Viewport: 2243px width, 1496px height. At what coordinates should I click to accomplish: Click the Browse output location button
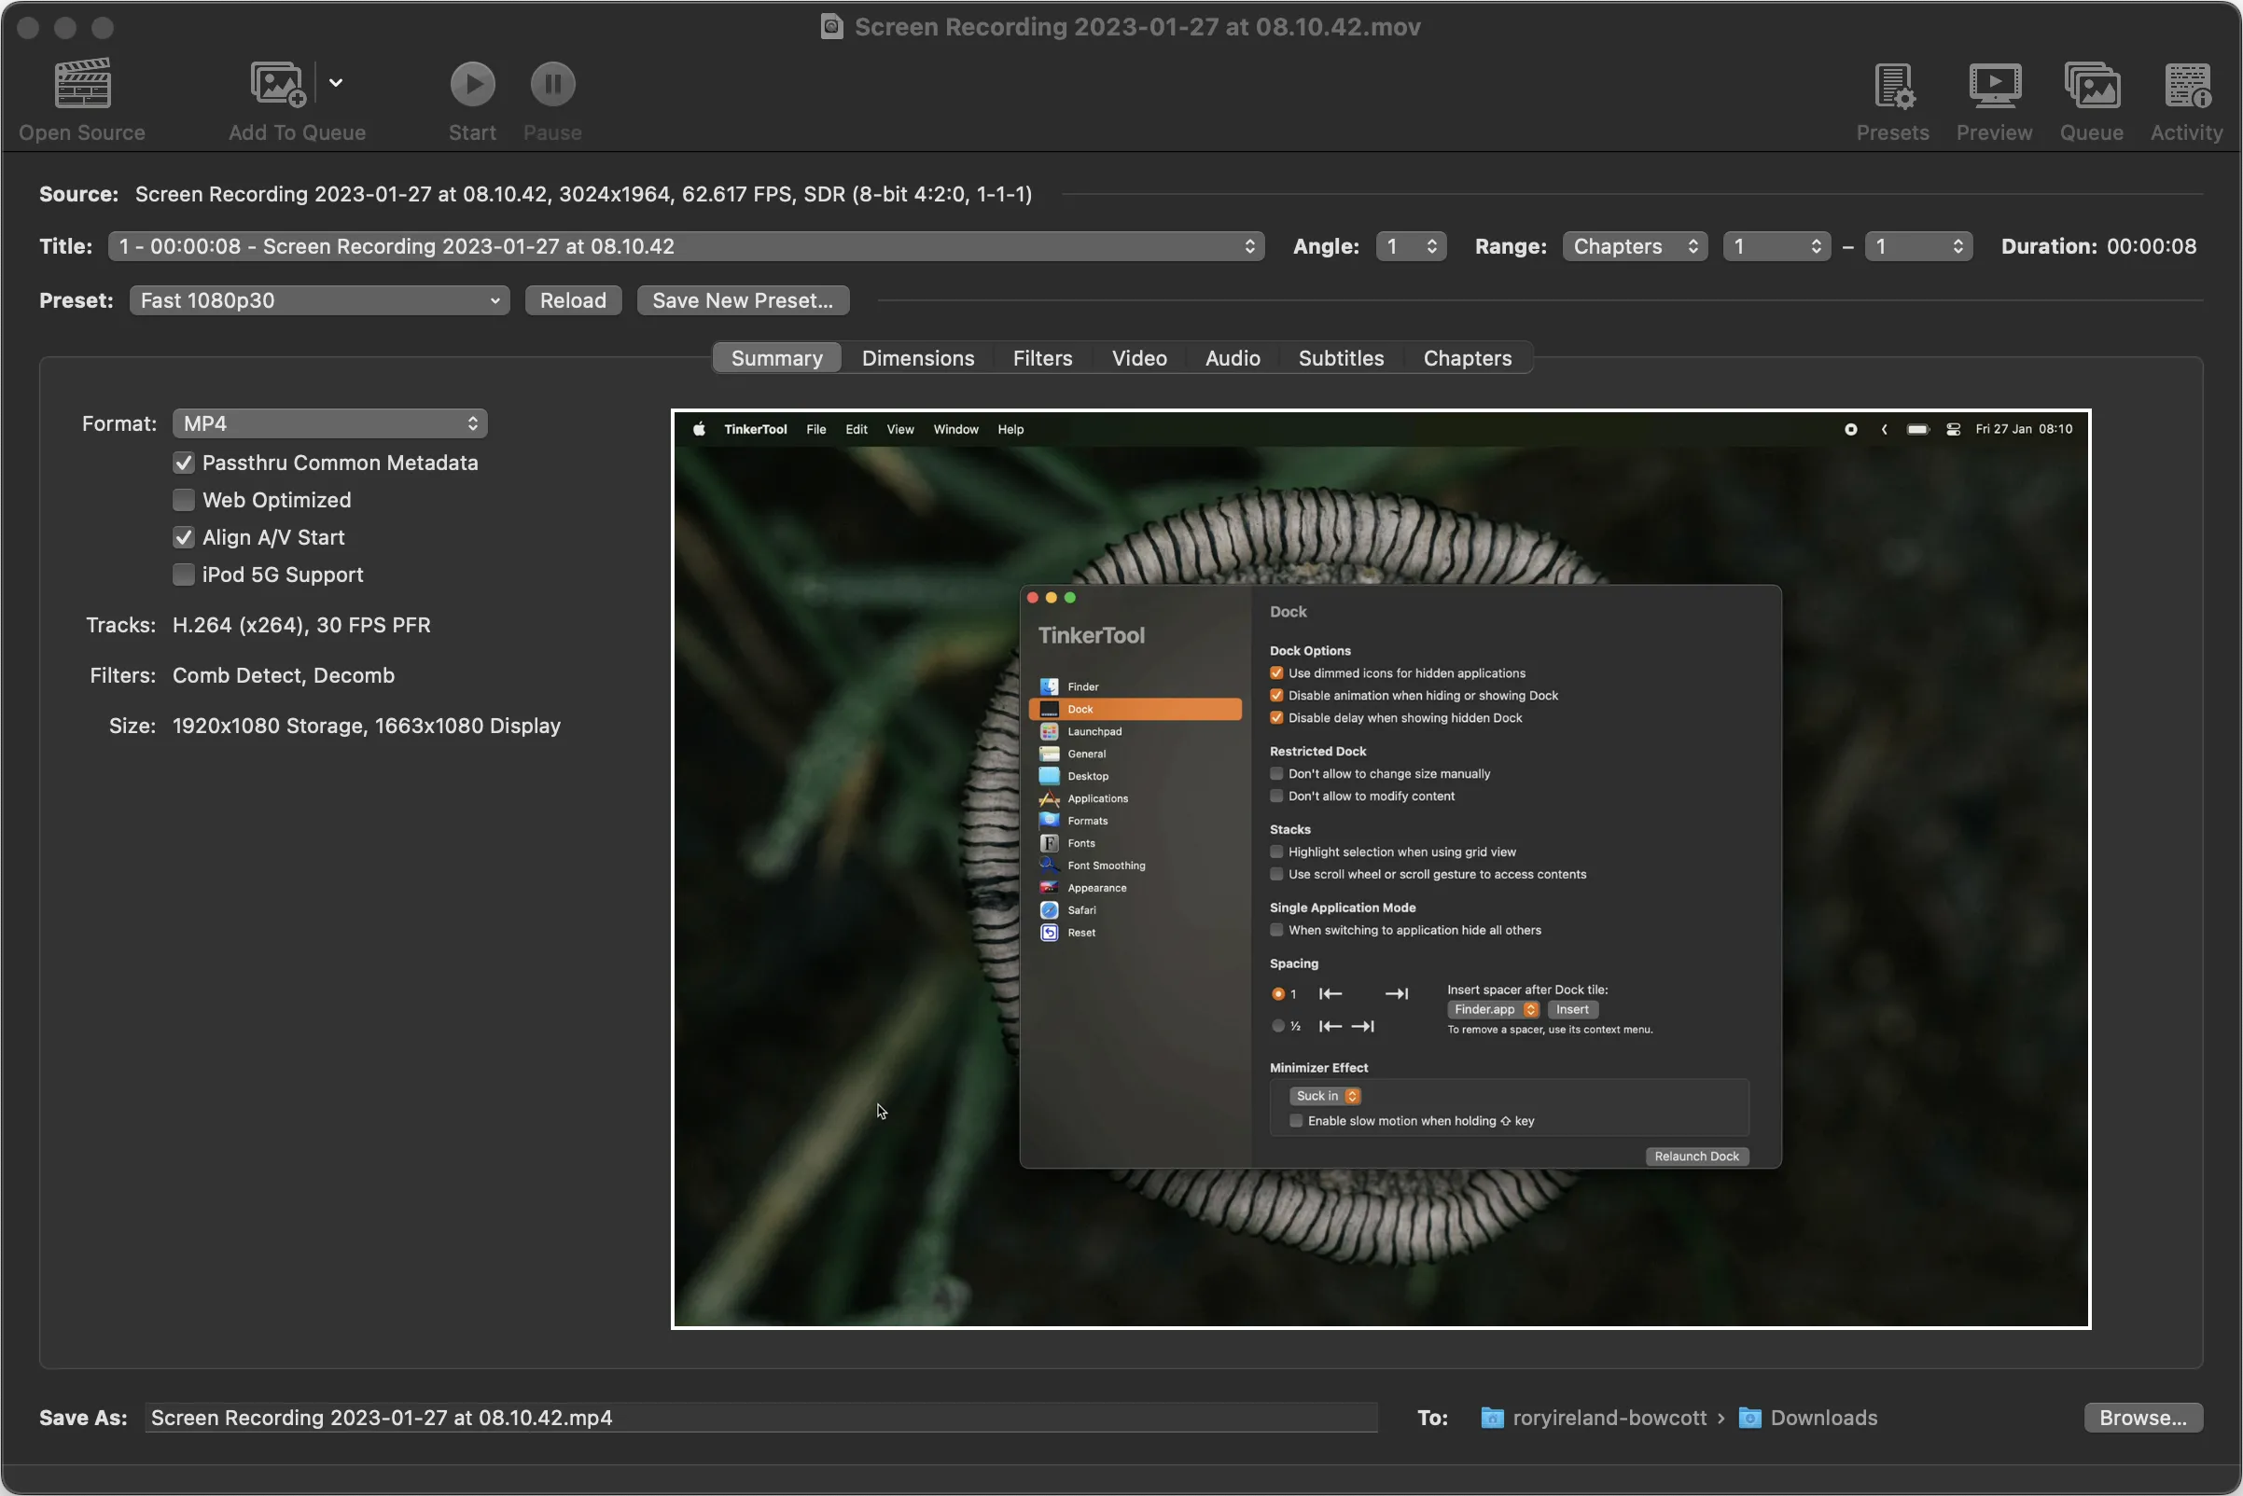(x=2144, y=1418)
